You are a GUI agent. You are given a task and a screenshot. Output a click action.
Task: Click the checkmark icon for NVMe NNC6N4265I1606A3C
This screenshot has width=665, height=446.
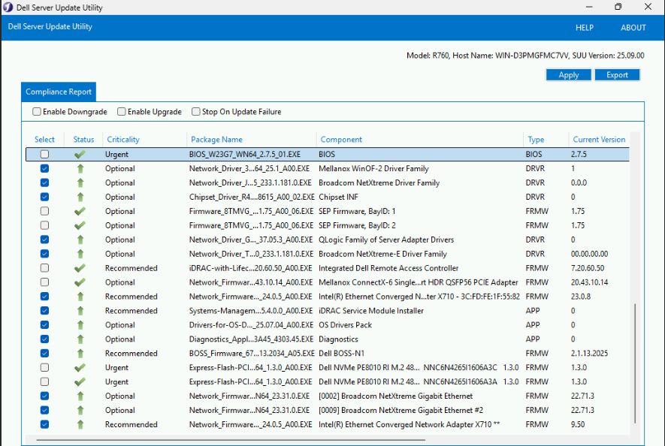point(80,368)
